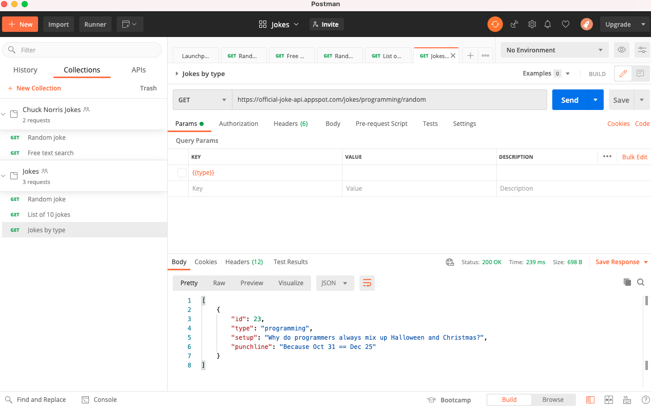
Task: Open the help question mark icon
Action: (x=645, y=400)
